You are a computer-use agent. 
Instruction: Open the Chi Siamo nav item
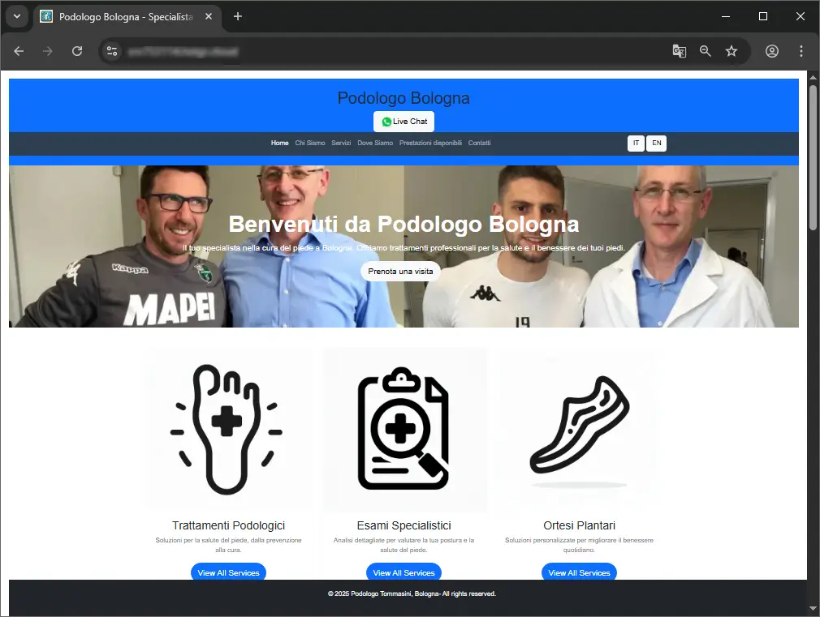tap(310, 144)
